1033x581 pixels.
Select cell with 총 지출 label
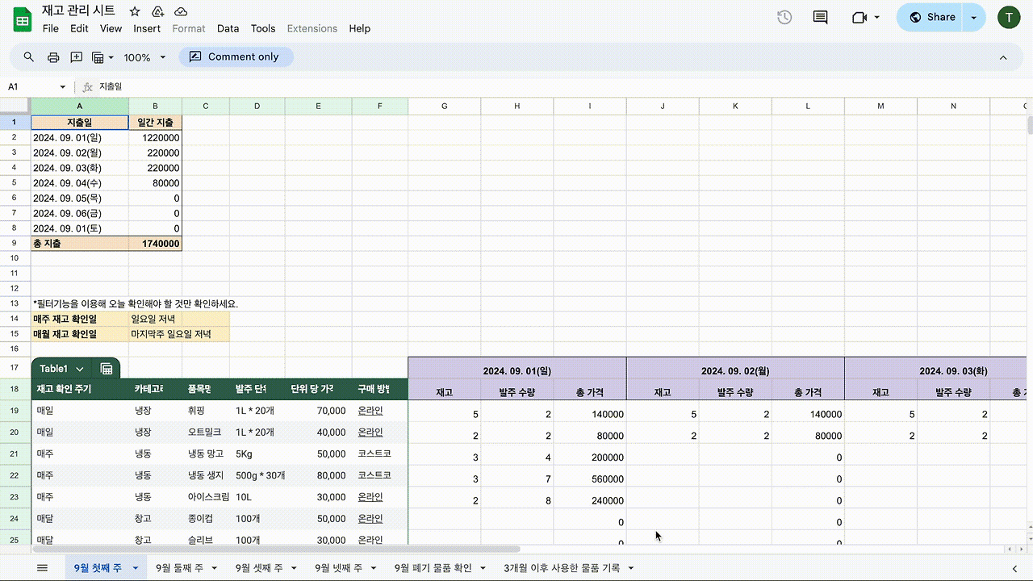[x=80, y=244]
